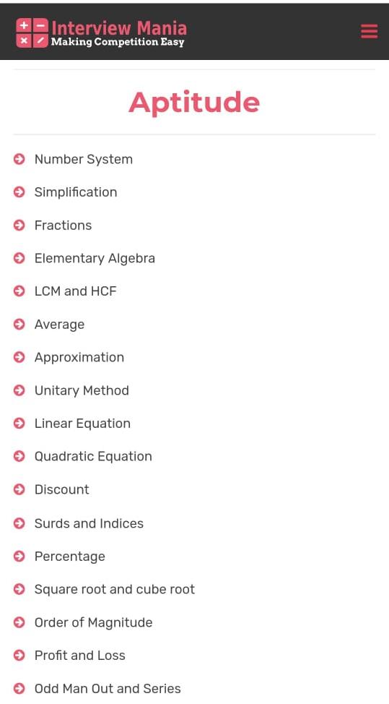Go to LCM and HCF
This screenshot has width=389, height=704.
tap(75, 291)
